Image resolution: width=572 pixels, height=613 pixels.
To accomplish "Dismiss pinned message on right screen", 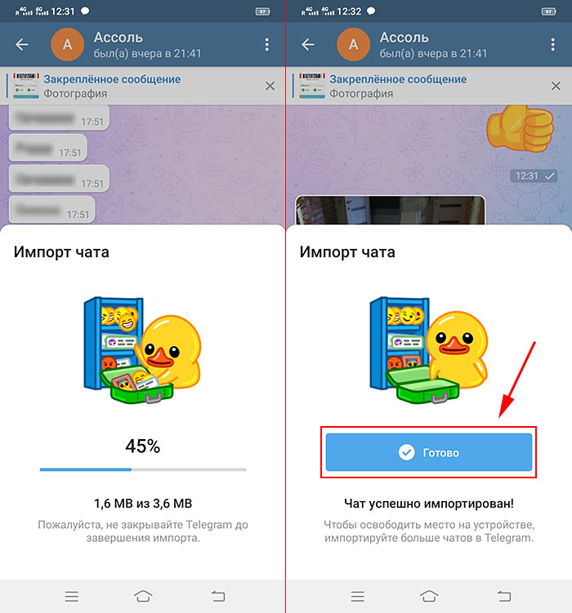I will coord(556,86).
